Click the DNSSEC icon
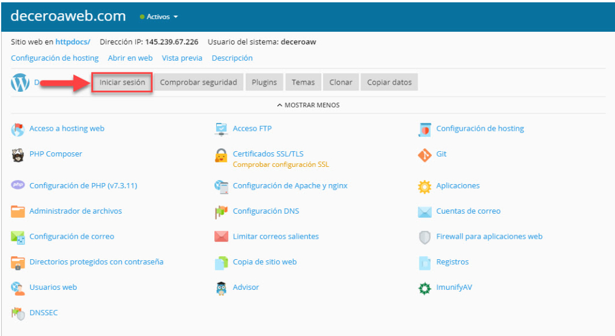This screenshot has height=336, width=615. (17, 313)
